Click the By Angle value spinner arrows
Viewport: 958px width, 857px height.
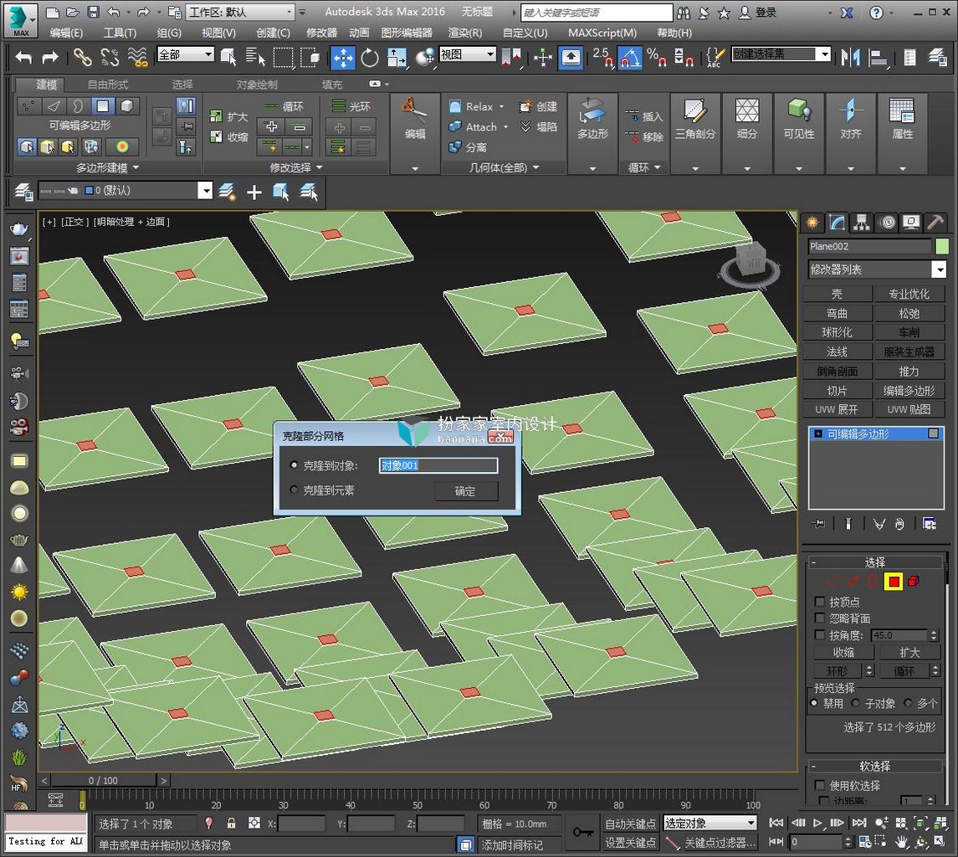click(933, 635)
